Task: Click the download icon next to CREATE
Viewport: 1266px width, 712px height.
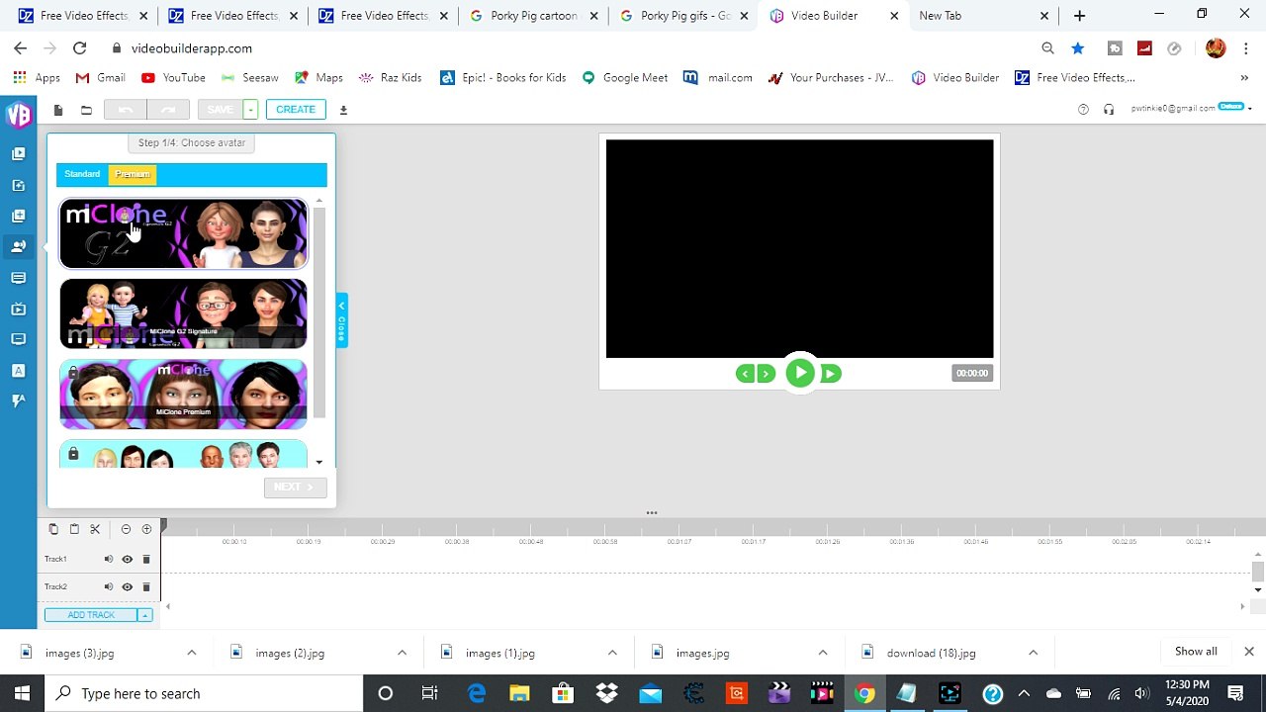Action: [343, 110]
